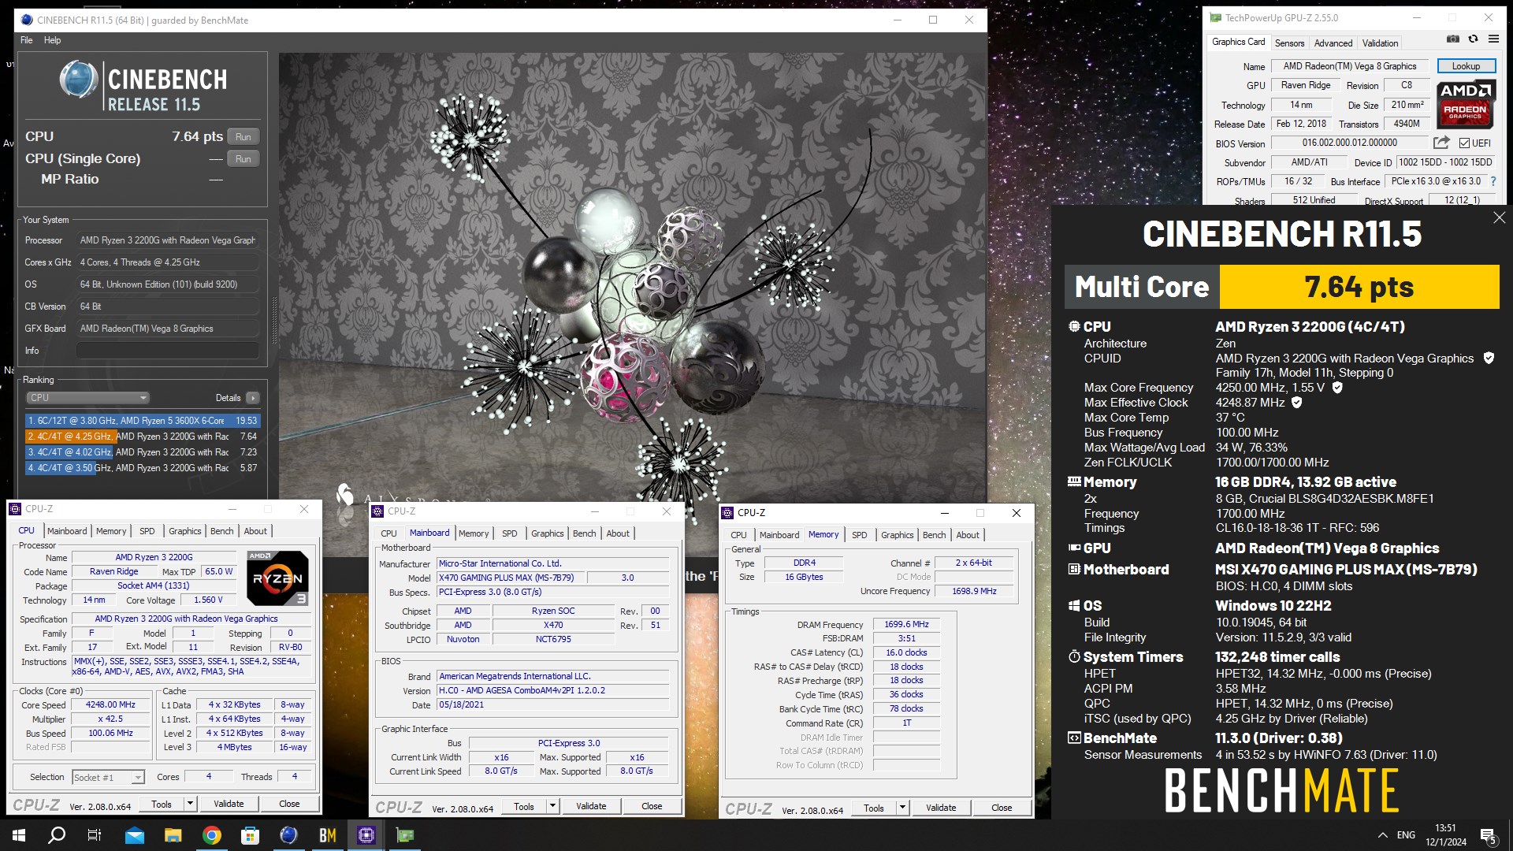Open Google Chrome from taskbar
Screen dimensions: 1513x851
(x=212, y=835)
